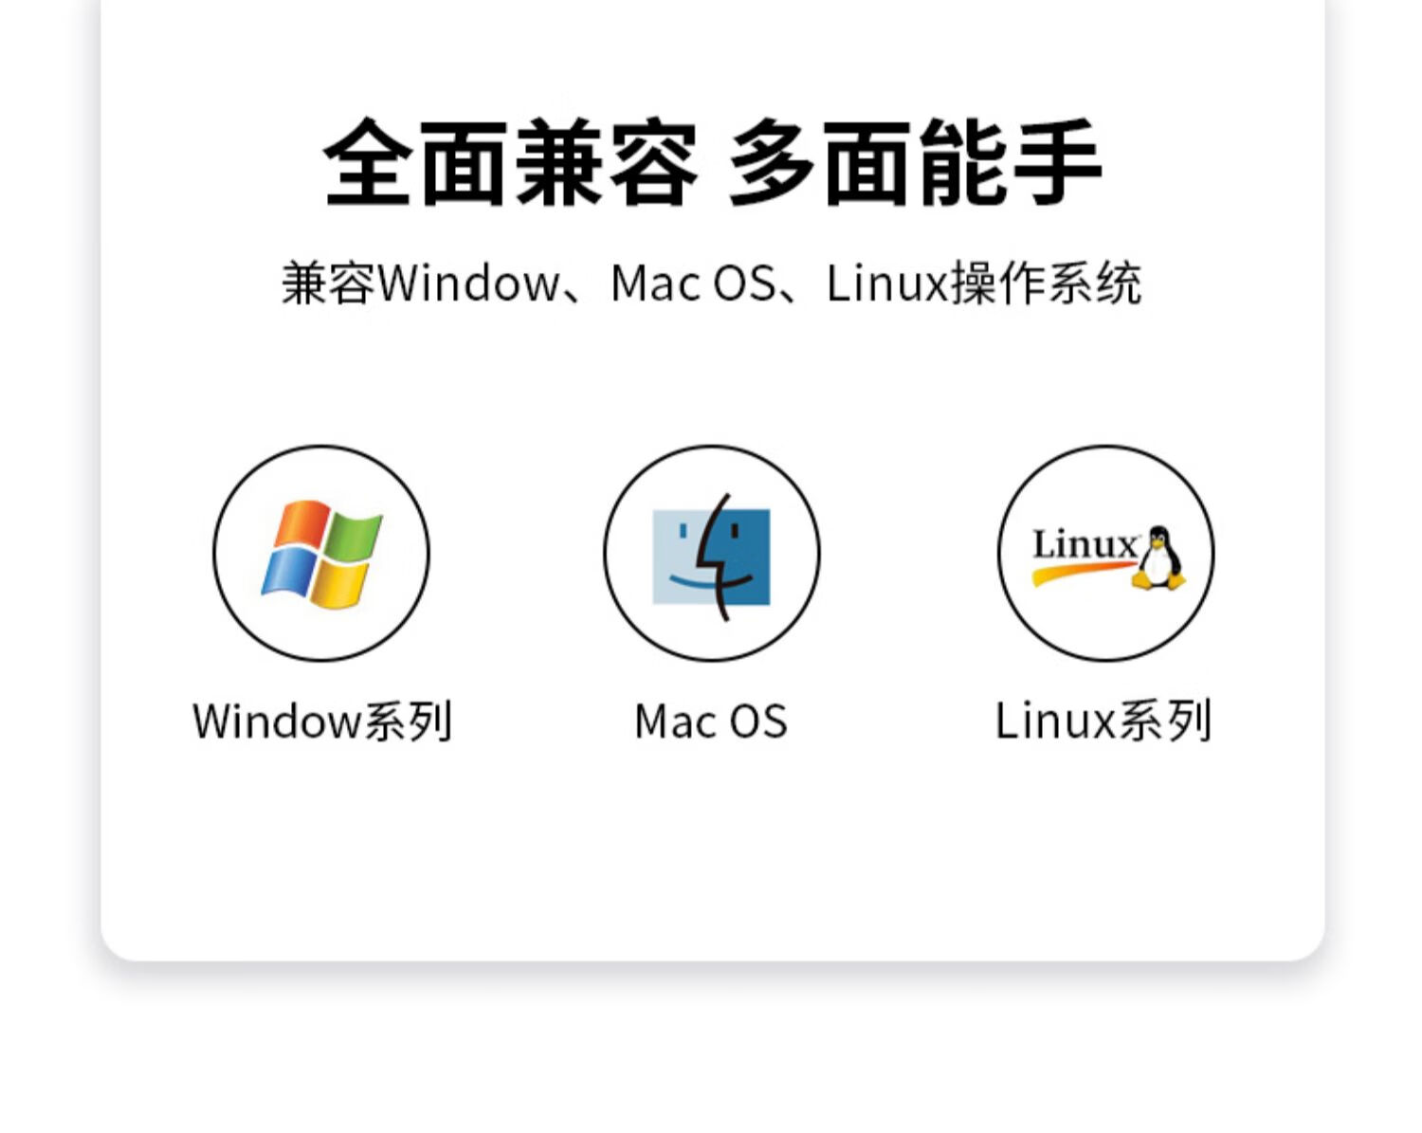Click the Tux penguin in Linux logo
Screen dimensions: 1422x1133
1158,558
